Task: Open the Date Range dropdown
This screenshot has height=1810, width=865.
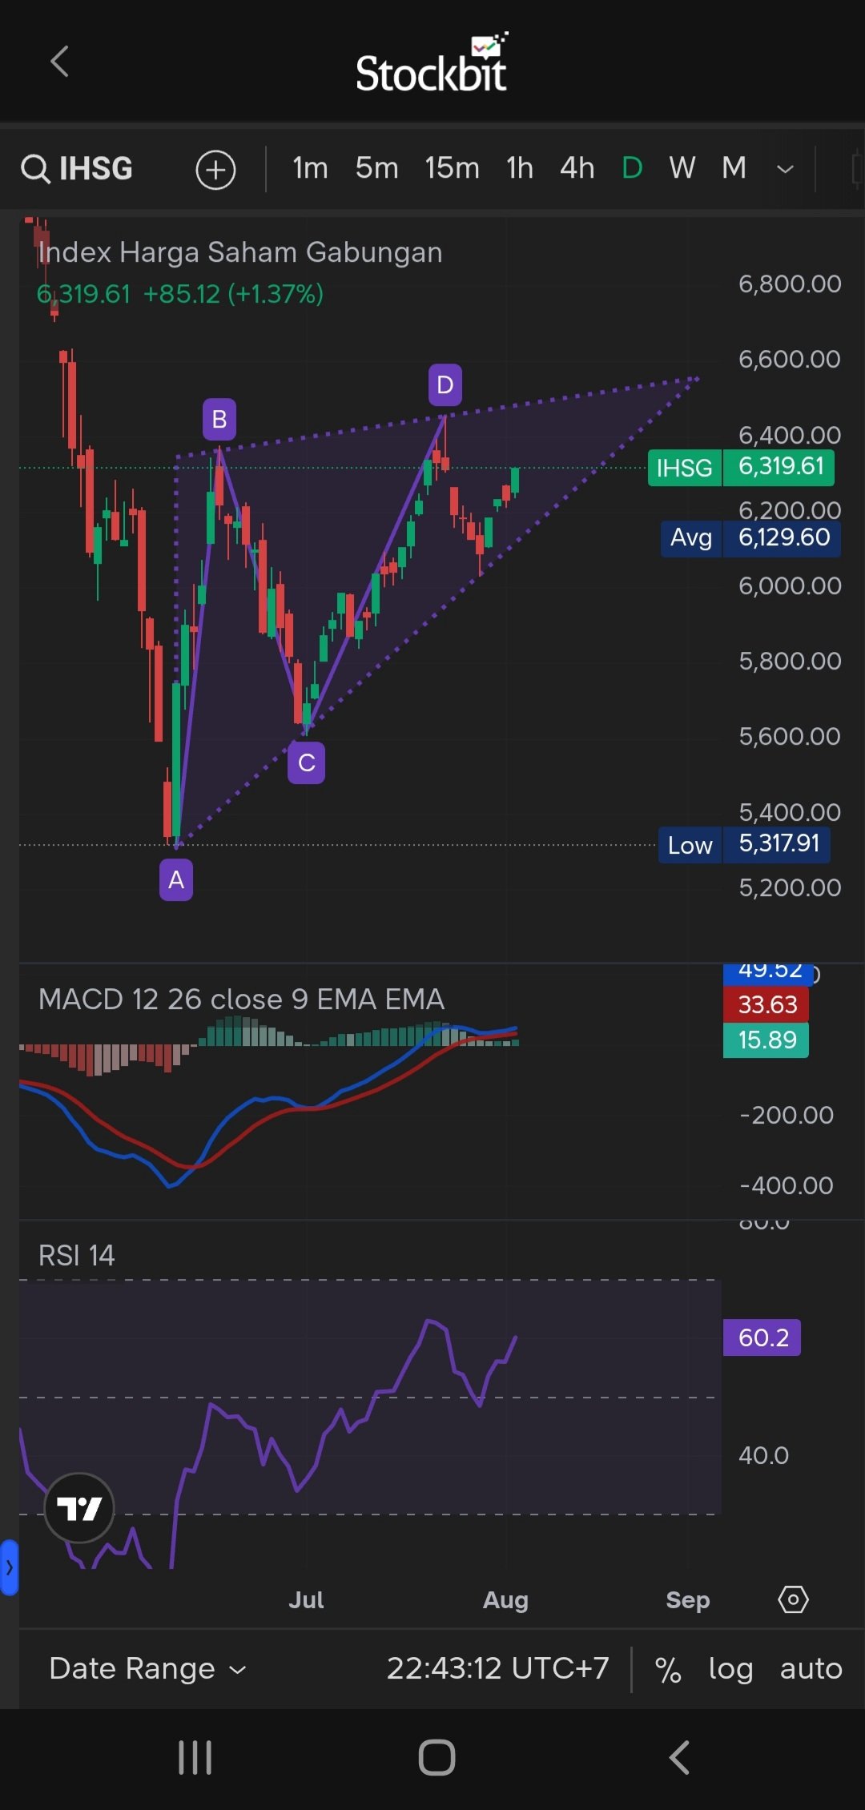Action: [147, 1668]
